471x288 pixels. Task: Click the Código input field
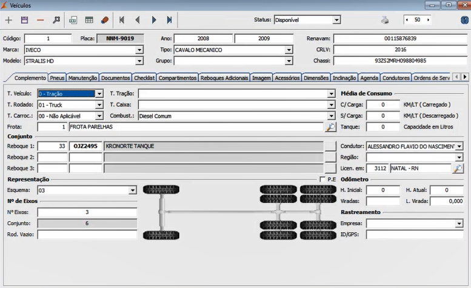click(48, 38)
